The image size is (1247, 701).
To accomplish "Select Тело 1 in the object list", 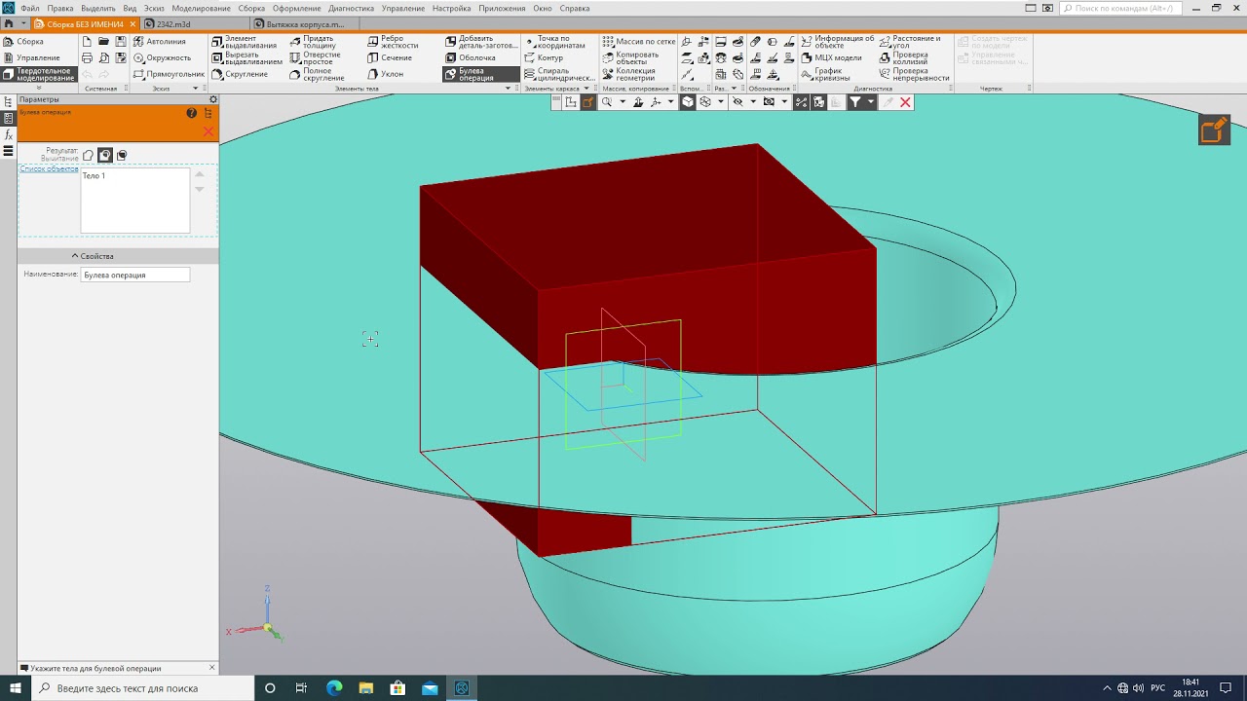I will [94, 176].
